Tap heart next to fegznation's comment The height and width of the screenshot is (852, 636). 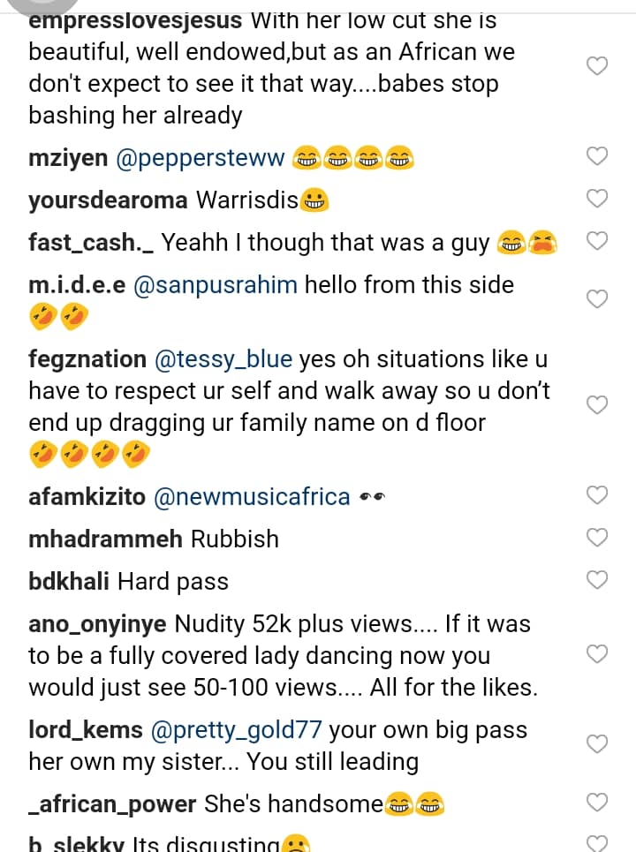pos(598,404)
